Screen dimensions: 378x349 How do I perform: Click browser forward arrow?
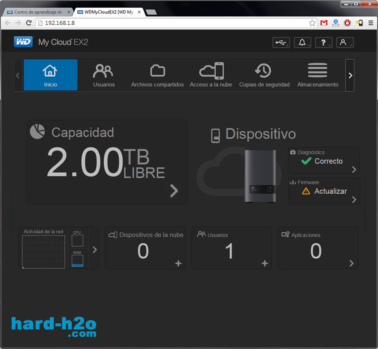[18, 23]
